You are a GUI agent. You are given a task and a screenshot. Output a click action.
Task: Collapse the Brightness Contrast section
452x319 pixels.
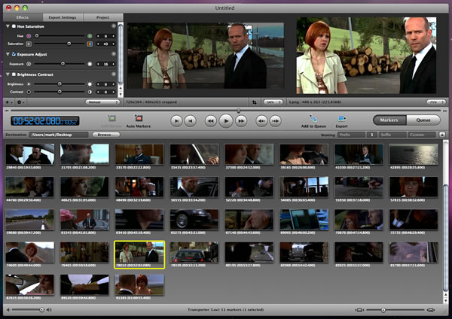tap(8, 74)
